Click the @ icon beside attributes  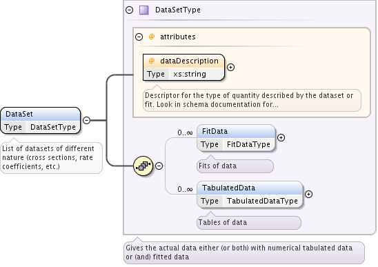pyautogui.click(x=152, y=37)
